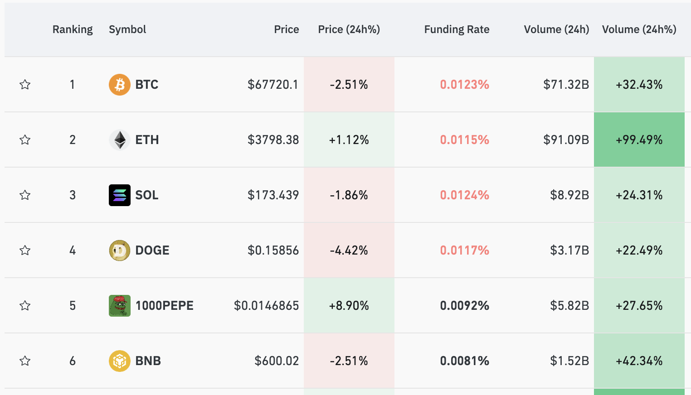Sort by the Funding Rate header

pyautogui.click(x=457, y=29)
